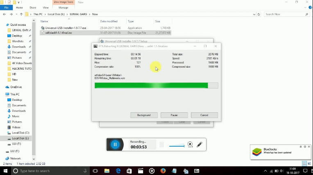Cancel the 7-Zip extraction
Screen dimensions: 313x175
(x=204, y=115)
